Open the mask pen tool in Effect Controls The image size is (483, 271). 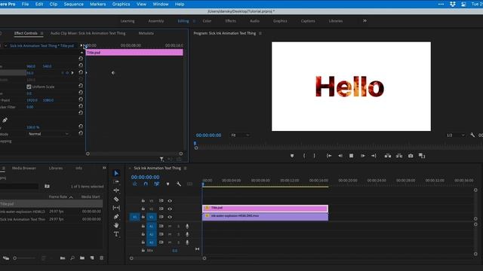(5, 120)
